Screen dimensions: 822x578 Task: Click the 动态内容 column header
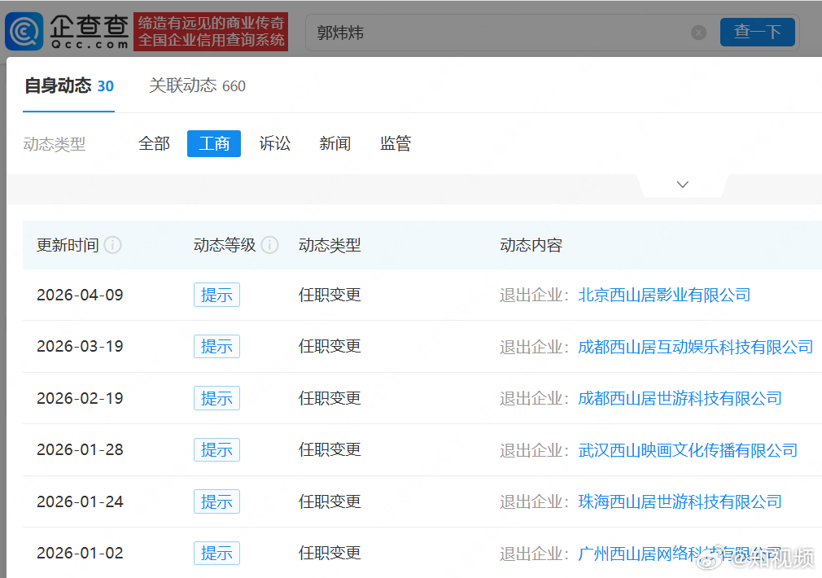[x=531, y=245]
